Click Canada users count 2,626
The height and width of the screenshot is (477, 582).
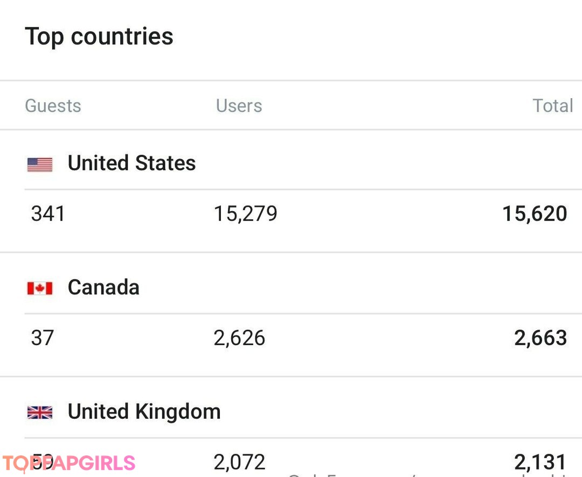[239, 338]
